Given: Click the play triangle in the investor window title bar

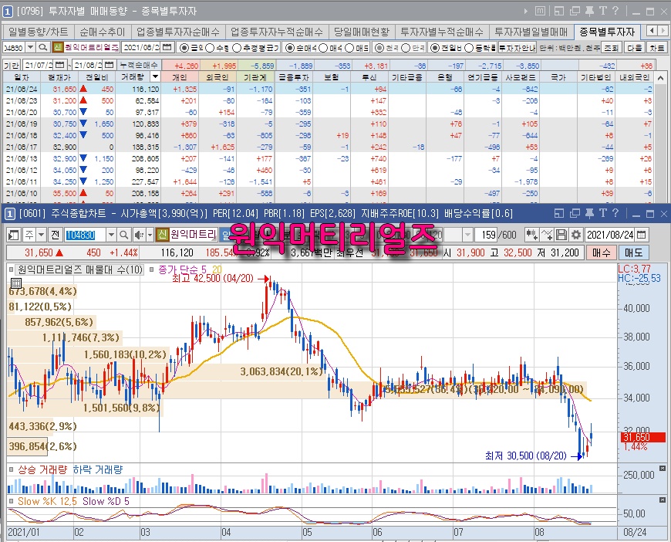Looking at the screenshot, I should (x=526, y=11).
